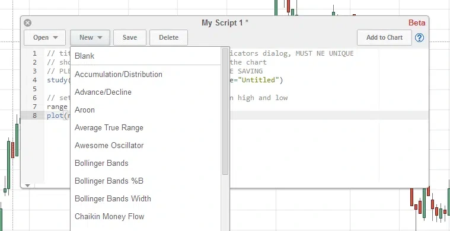Click the template list scrollbar thumb
The height and width of the screenshot is (231, 450).
click(x=225, y=111)
